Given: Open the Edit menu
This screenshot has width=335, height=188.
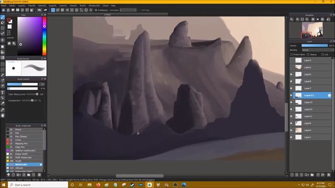Looking at the screenshot, I should [12, 6].
